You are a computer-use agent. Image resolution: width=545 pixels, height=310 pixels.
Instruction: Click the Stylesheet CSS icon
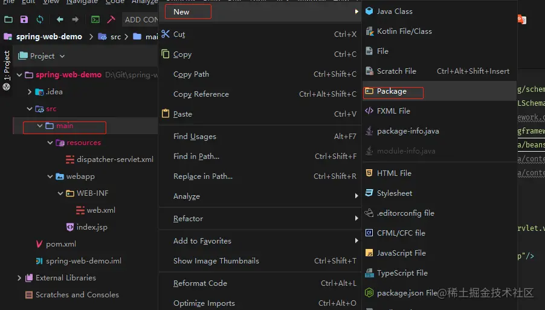pos(369,193)
